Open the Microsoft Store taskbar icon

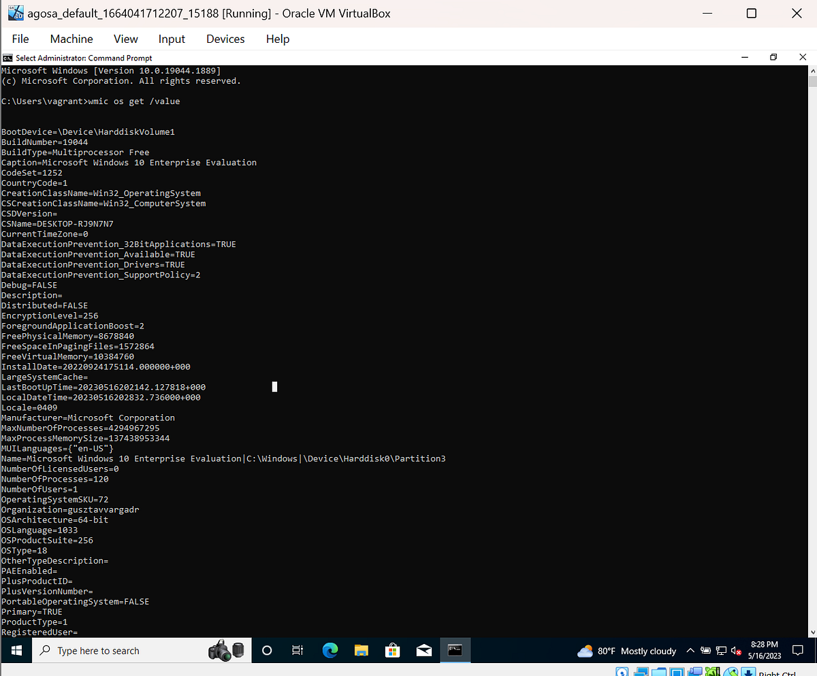tap(392, 650)
